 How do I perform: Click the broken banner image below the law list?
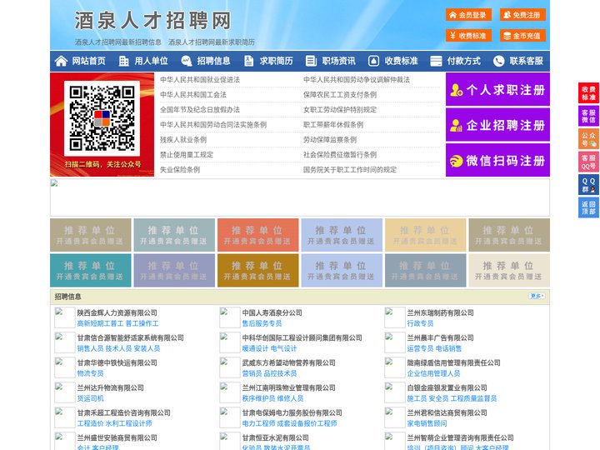[300, 197]
